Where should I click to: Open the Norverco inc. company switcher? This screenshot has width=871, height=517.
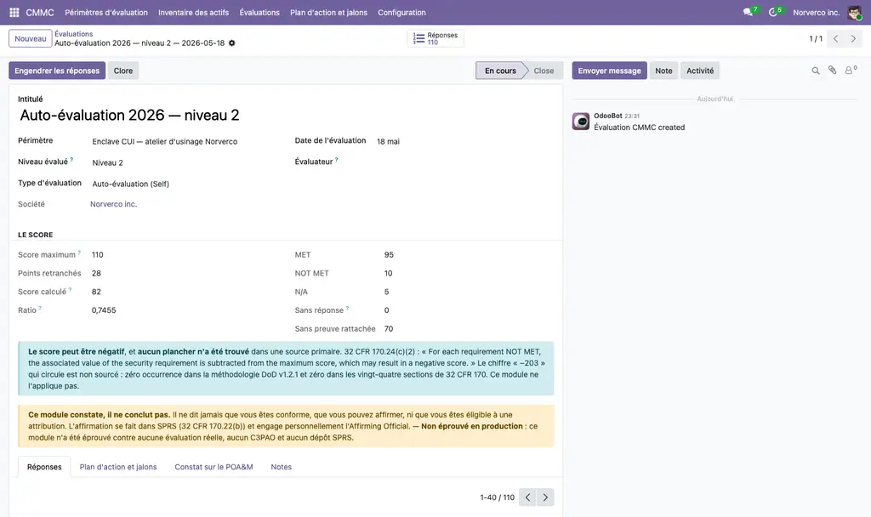(816, 12)
